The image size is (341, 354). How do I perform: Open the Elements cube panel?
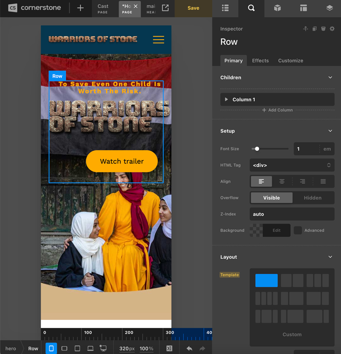pyautogui.click(x=277, y=8)
